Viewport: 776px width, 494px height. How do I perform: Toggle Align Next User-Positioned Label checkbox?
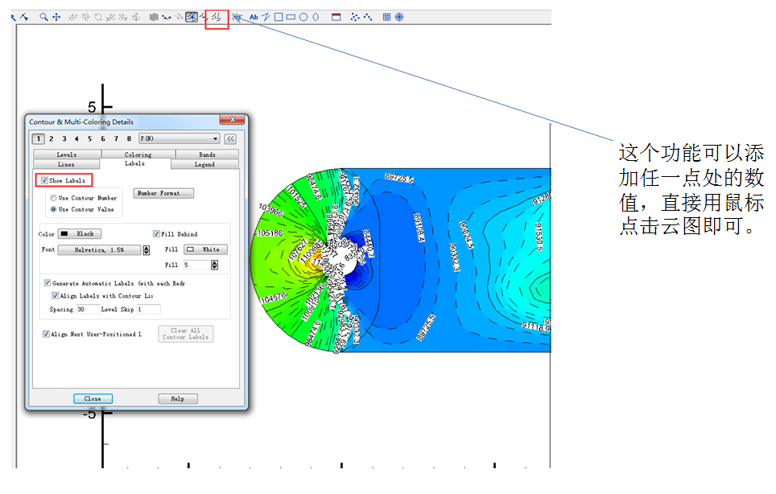click(x=46, y=334)
